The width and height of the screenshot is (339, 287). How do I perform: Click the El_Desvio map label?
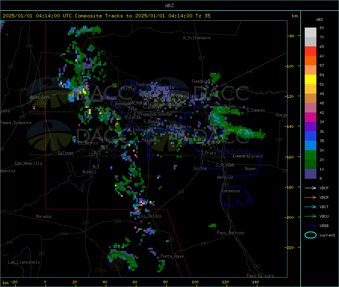[88, 143]
